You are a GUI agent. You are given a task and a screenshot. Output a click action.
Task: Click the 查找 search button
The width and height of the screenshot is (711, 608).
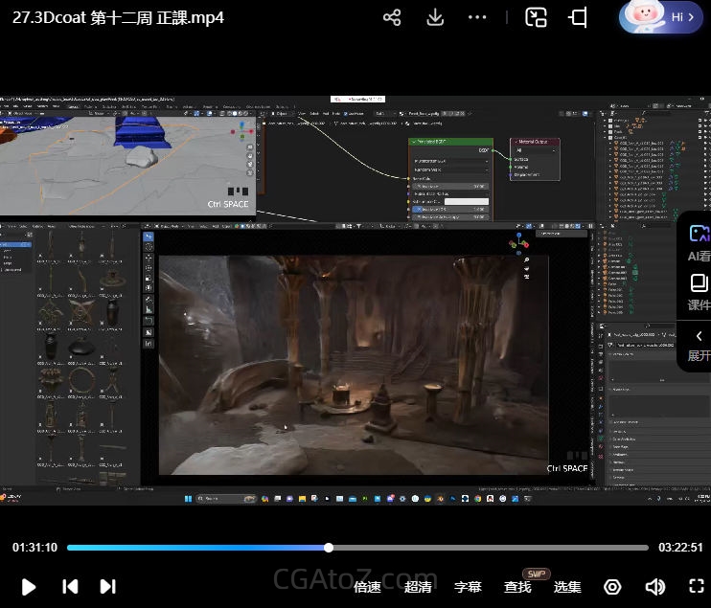point(517,587)
